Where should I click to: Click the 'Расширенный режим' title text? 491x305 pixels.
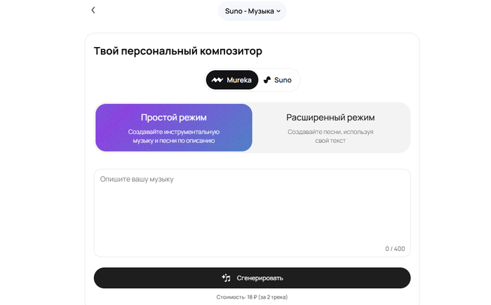[x=330, y=117]
